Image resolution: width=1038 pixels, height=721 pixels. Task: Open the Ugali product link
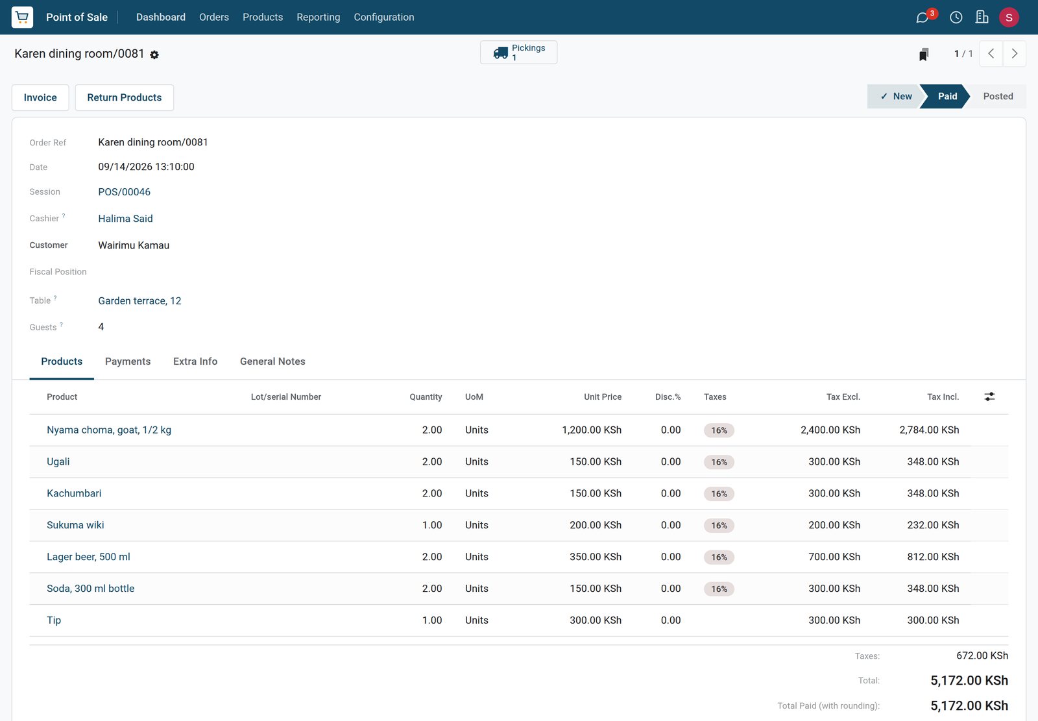tap(58, 462)
